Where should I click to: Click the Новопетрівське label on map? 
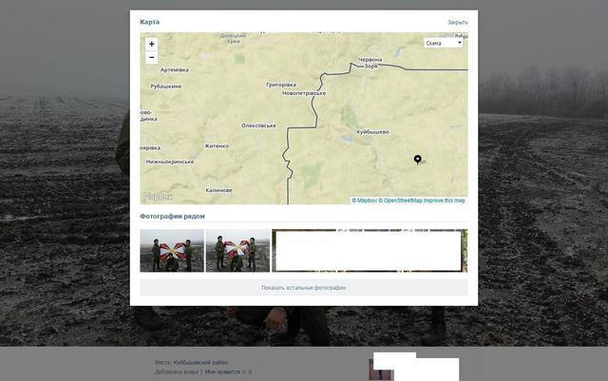304,93
